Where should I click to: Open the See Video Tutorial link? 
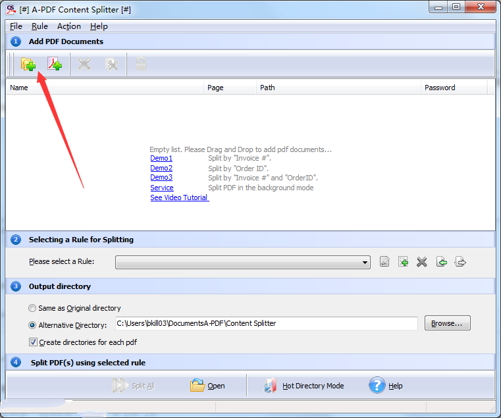(180, 198)
